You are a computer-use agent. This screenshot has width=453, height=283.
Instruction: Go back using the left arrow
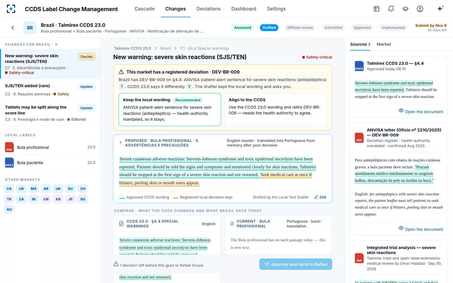coord(13,28)
